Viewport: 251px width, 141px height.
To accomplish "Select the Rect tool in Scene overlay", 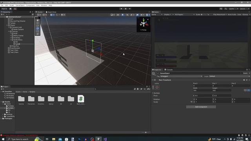I will pos(38,31).
